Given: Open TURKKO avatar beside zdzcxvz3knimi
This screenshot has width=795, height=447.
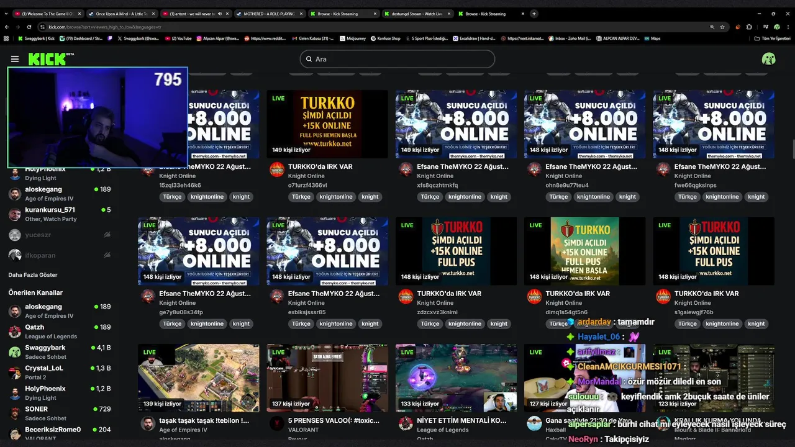Looking at the screenshot, I should 406,296.
